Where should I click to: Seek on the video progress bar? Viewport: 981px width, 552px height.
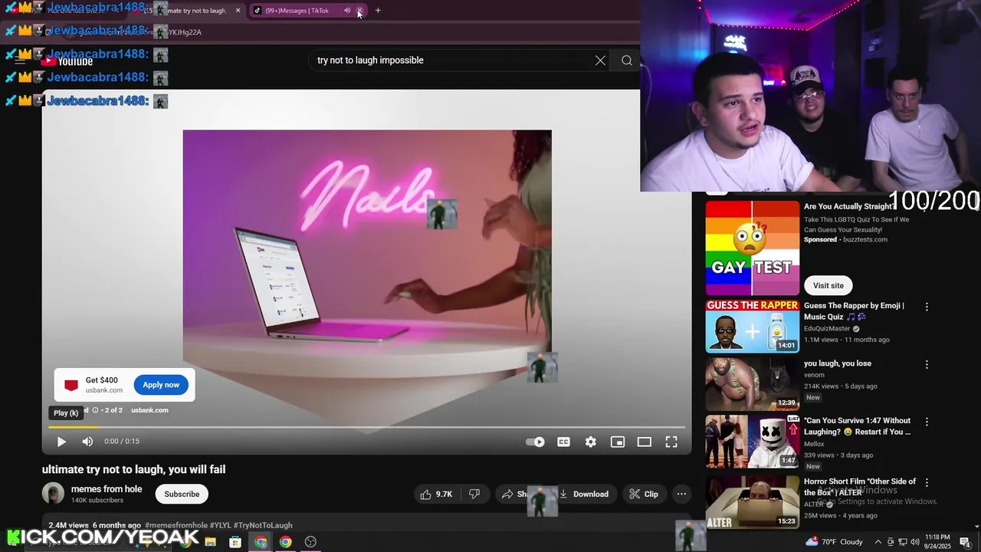coord(366,427)
